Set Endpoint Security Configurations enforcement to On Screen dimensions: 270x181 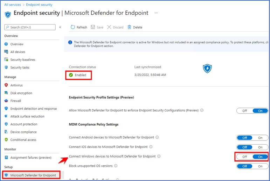(x=260, y=111)
